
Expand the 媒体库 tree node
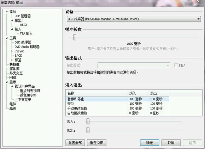7,69
